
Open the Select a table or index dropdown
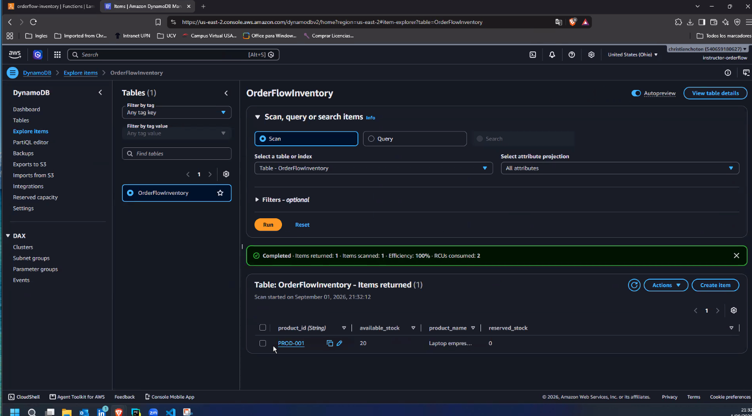(x=373, y=168)
